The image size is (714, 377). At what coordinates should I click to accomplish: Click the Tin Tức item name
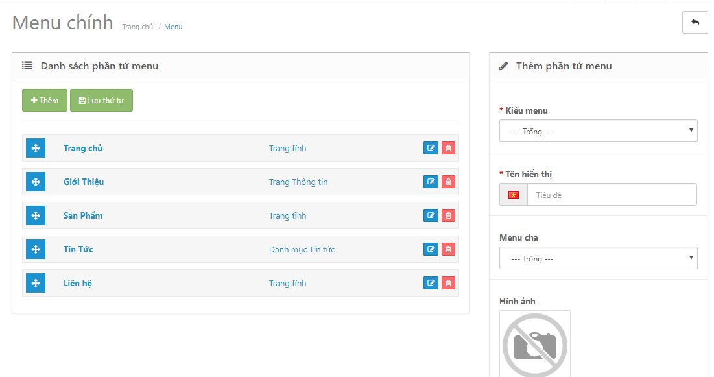click(x=78, y=249)
